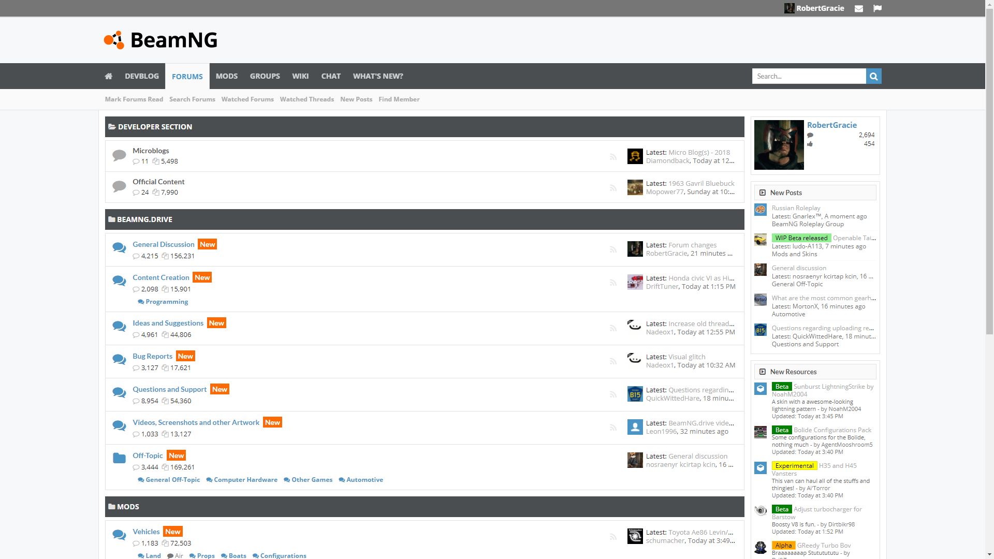994x559 pixels.
Task: Open the alerts flag icon
Action: (x=877, y=8)
